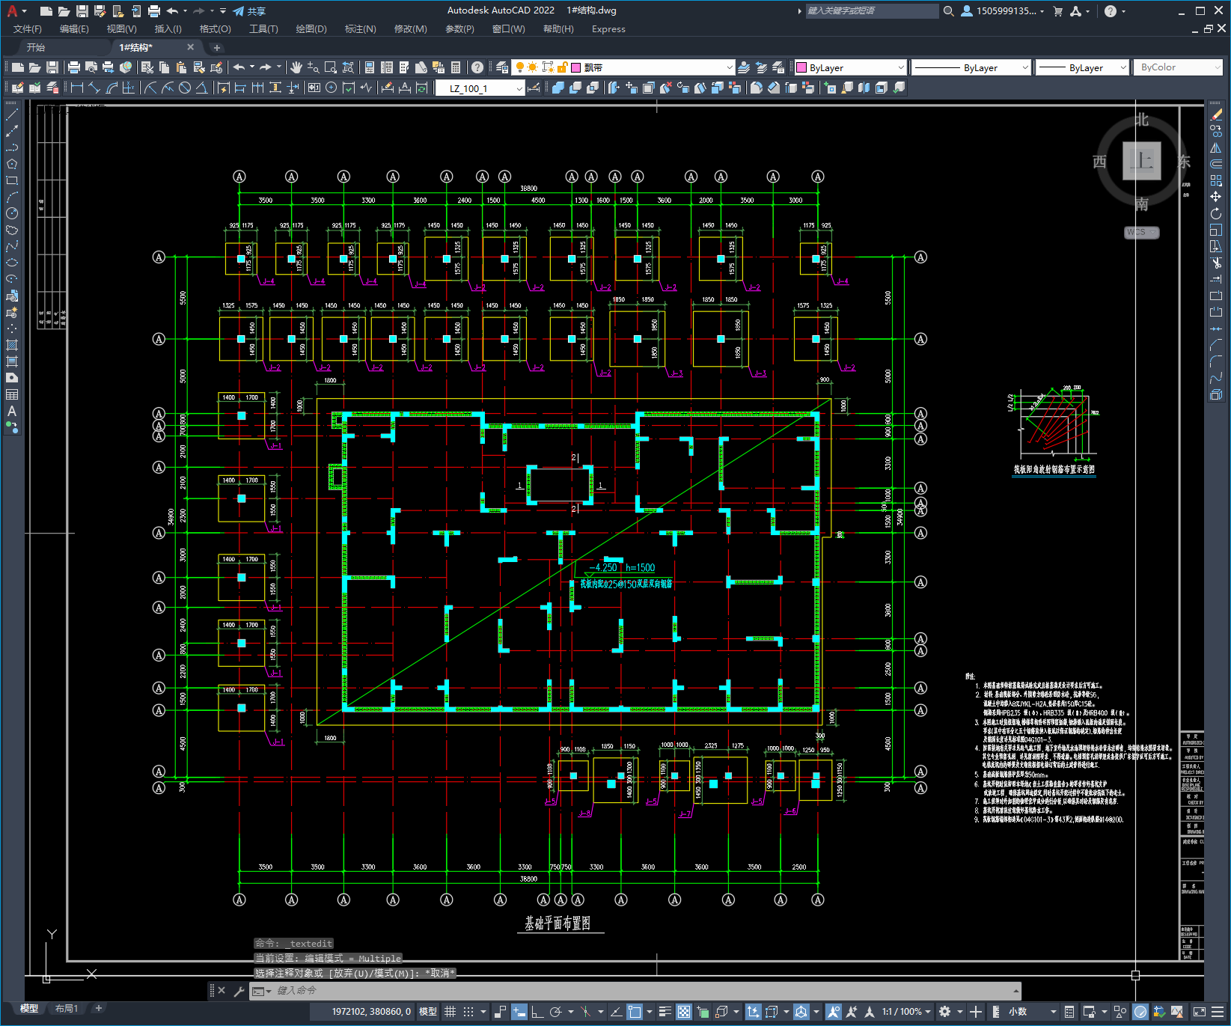Select the Pan hand tool

tap(296, 67)
